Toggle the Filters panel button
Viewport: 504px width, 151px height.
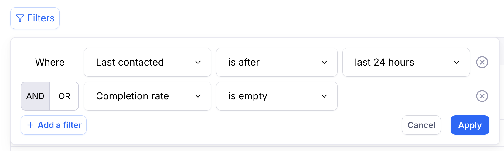pyautogui.click(x=35, y=18)
